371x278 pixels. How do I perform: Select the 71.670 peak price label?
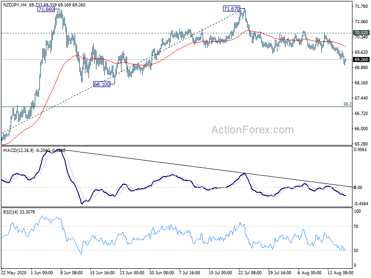tap(231, 9)
